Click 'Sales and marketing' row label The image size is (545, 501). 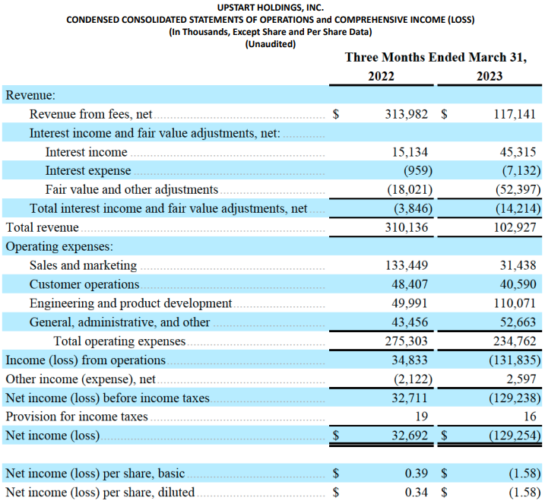[84, 265]
